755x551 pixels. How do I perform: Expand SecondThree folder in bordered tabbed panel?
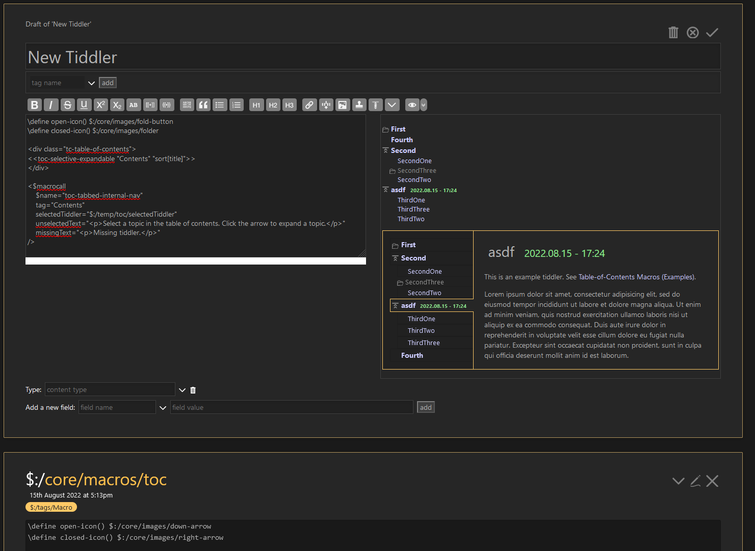[400, 283]
